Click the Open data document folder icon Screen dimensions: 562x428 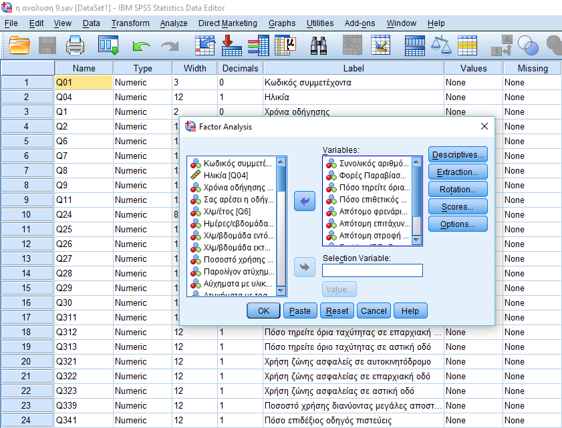pyautogui.click(x=19, y=45)
